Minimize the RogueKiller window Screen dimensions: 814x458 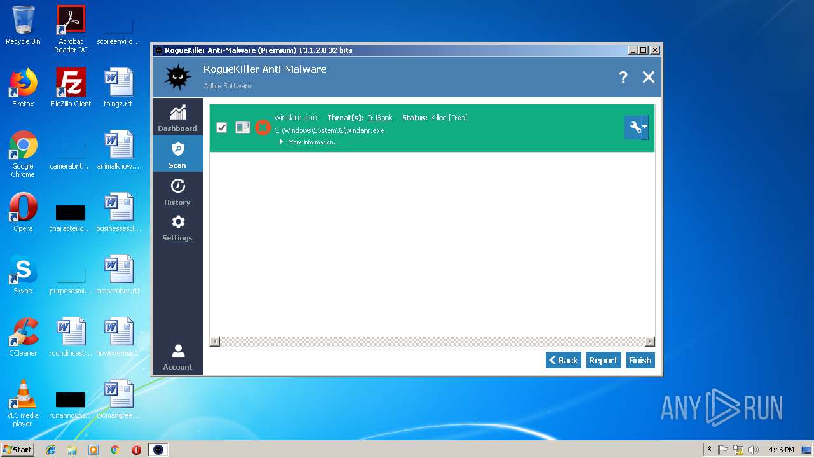632,50
